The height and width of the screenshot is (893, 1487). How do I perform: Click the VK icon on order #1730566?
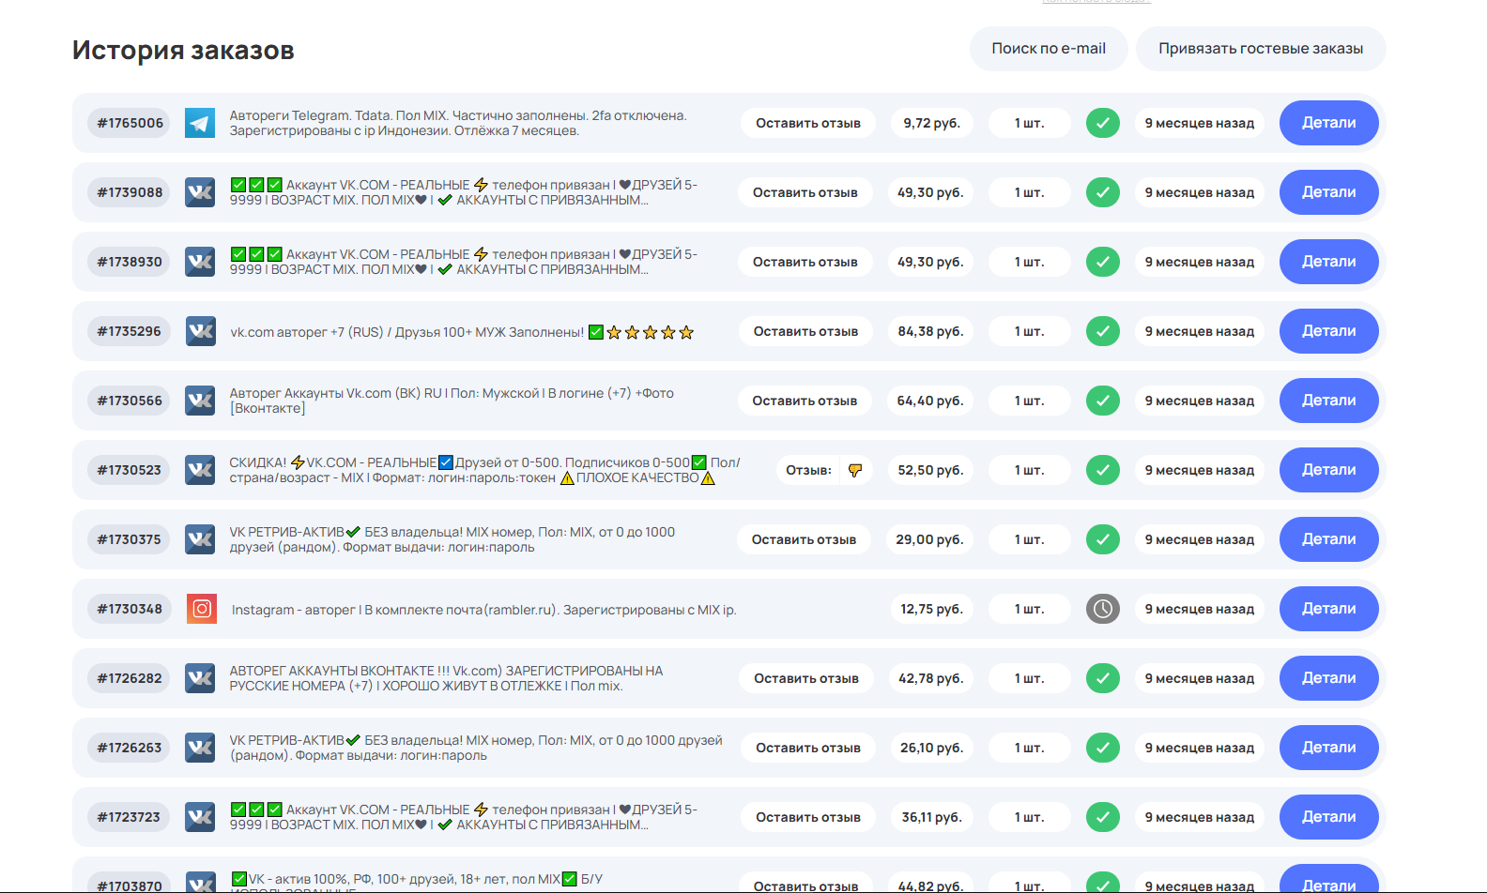200,401
